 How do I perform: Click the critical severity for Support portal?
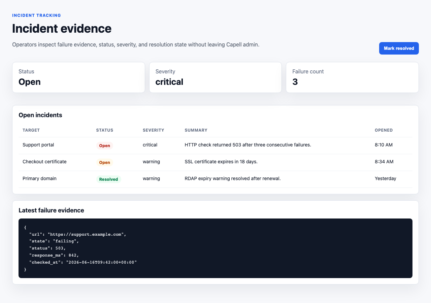tap(150, 145)
